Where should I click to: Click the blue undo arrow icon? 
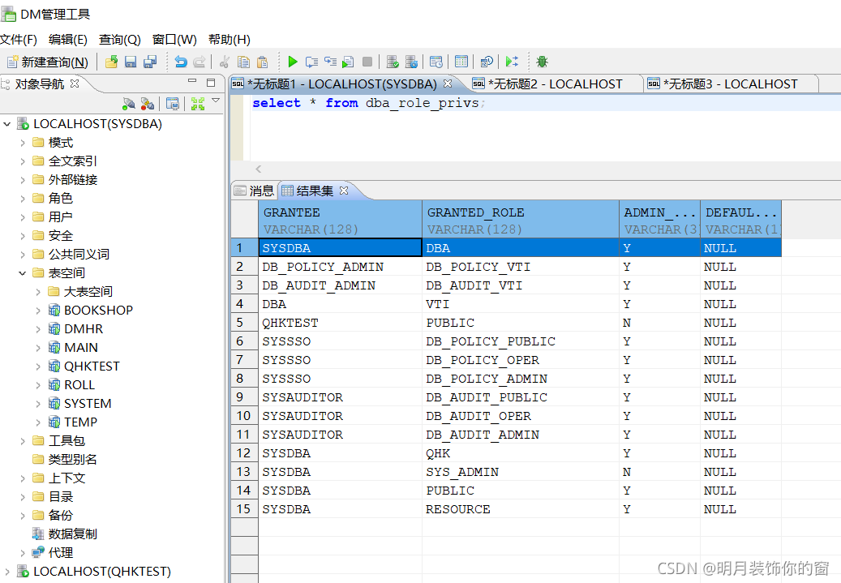pos(181,62)
